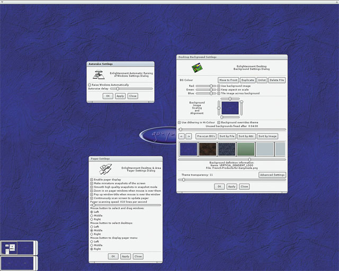The width and height of the screenshot is (339, 271).
Task: Toggle Continuously scan screen to update pager
Action: [92, 198]
